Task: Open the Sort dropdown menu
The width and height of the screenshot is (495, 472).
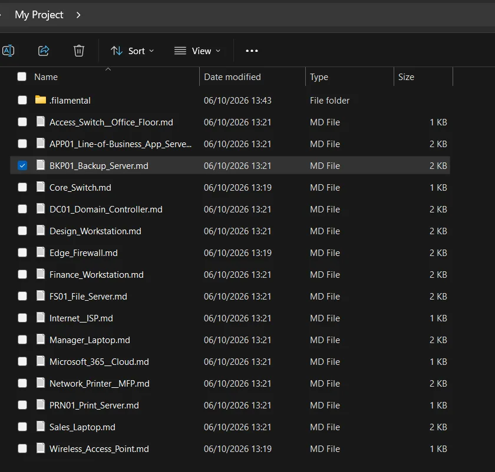Action: coord(132,51)
